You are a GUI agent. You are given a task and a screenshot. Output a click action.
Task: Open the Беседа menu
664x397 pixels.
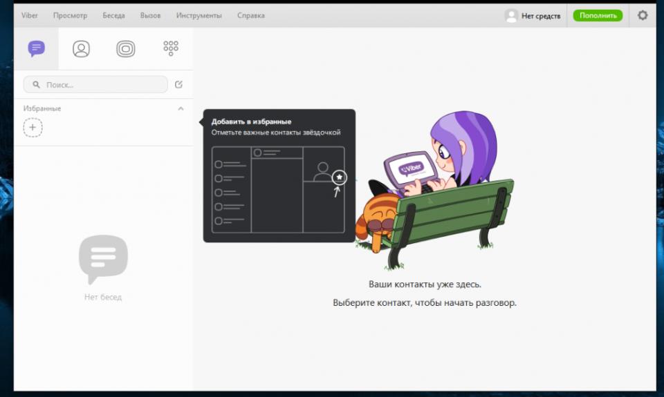113,15
